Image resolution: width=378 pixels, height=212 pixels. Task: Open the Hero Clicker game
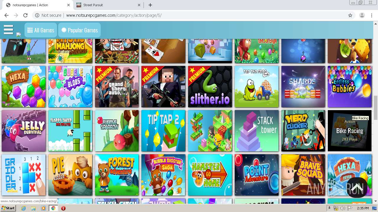coord(303,131)
